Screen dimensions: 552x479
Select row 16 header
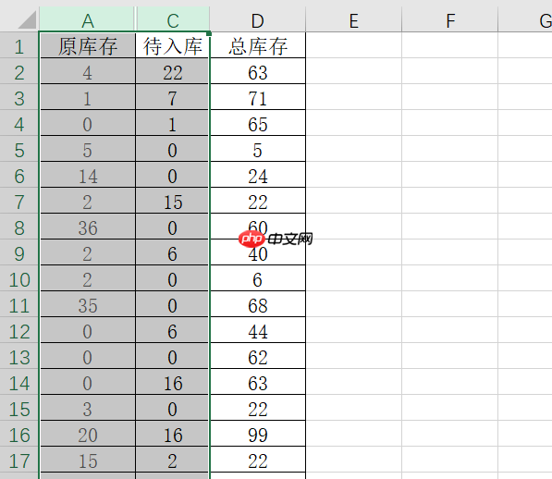(x=19, y=434)
